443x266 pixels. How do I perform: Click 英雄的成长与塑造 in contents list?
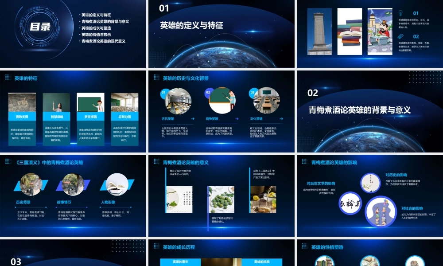[96, 28]
